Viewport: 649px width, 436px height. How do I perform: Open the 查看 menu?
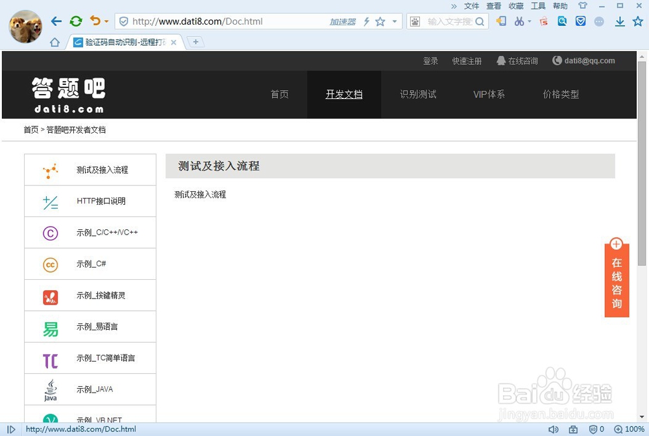(493, 6)
